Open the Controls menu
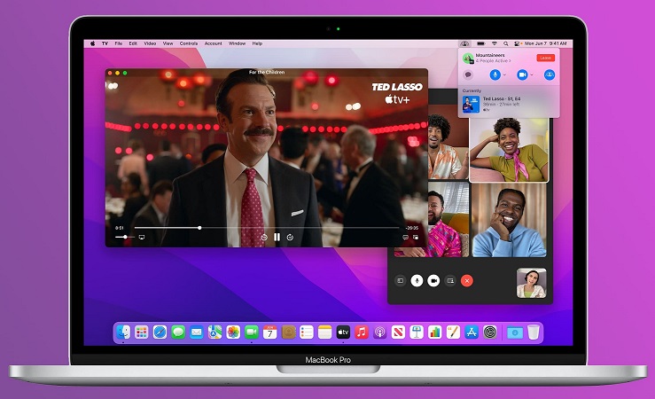The width and height of the screenshot is (655, 399). [189, 43]
